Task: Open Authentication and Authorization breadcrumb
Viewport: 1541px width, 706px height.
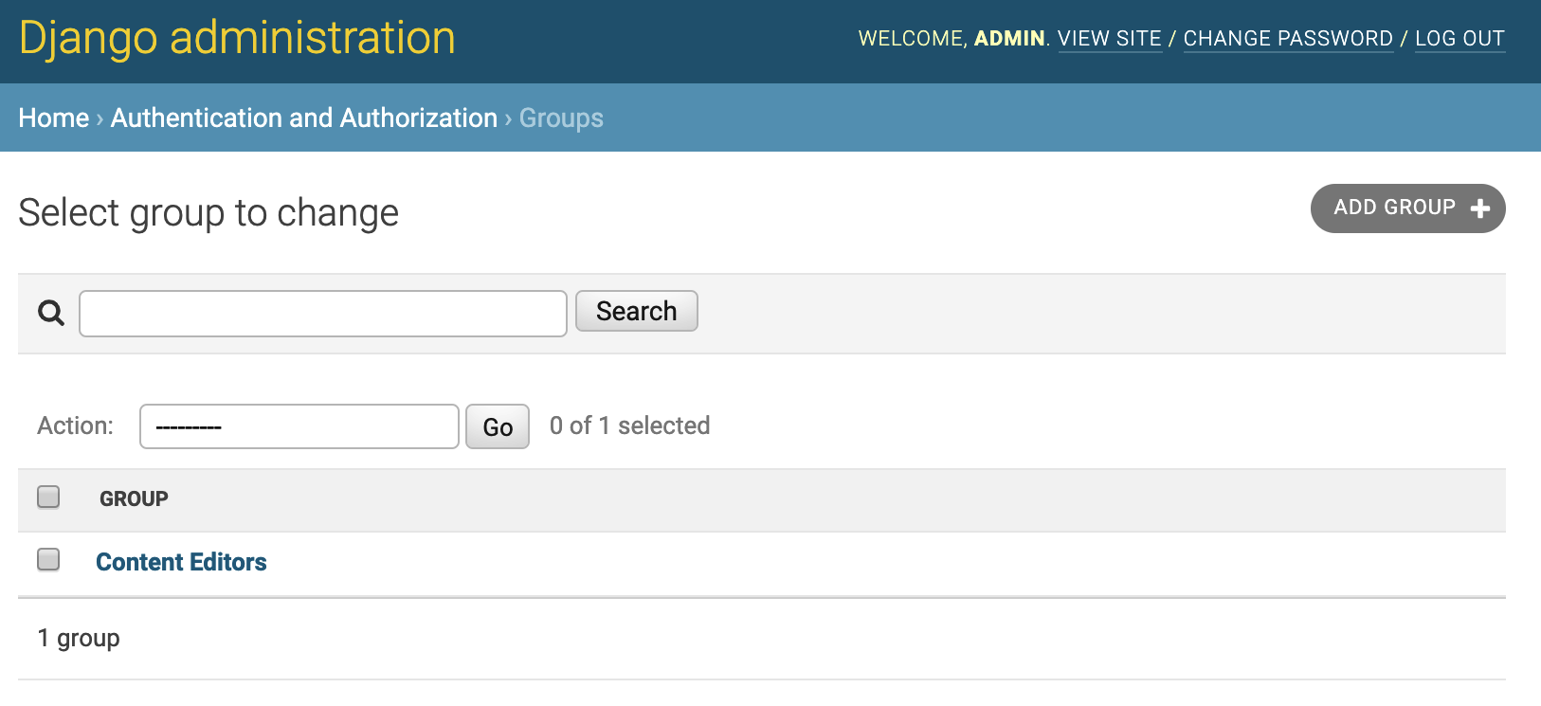Action: point(303,118)
